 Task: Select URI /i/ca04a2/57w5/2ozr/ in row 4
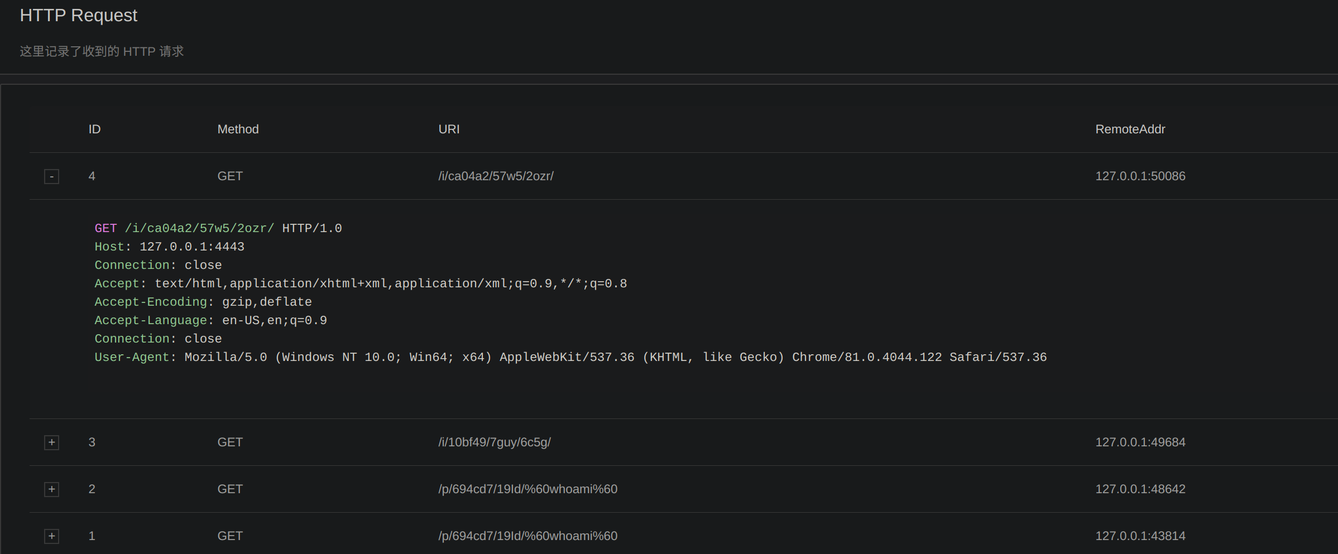pos(496,176)
